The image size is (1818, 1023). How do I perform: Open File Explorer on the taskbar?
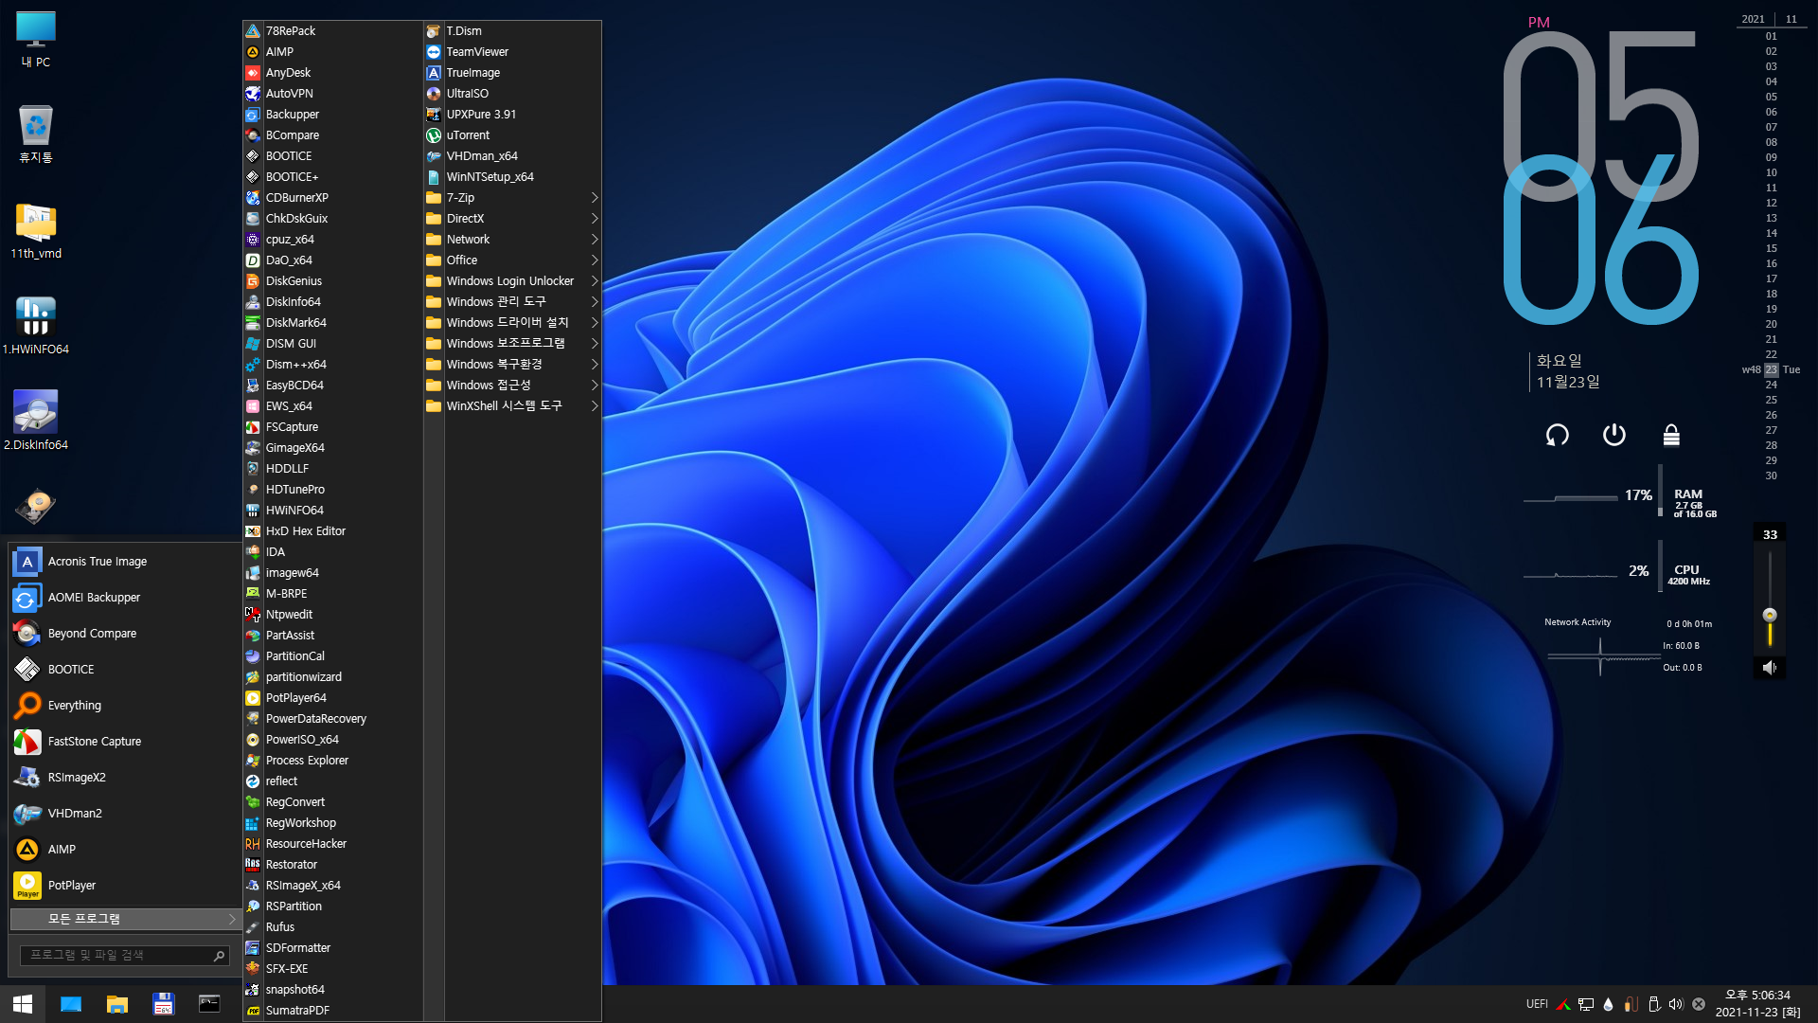[x=117, y=1004]
